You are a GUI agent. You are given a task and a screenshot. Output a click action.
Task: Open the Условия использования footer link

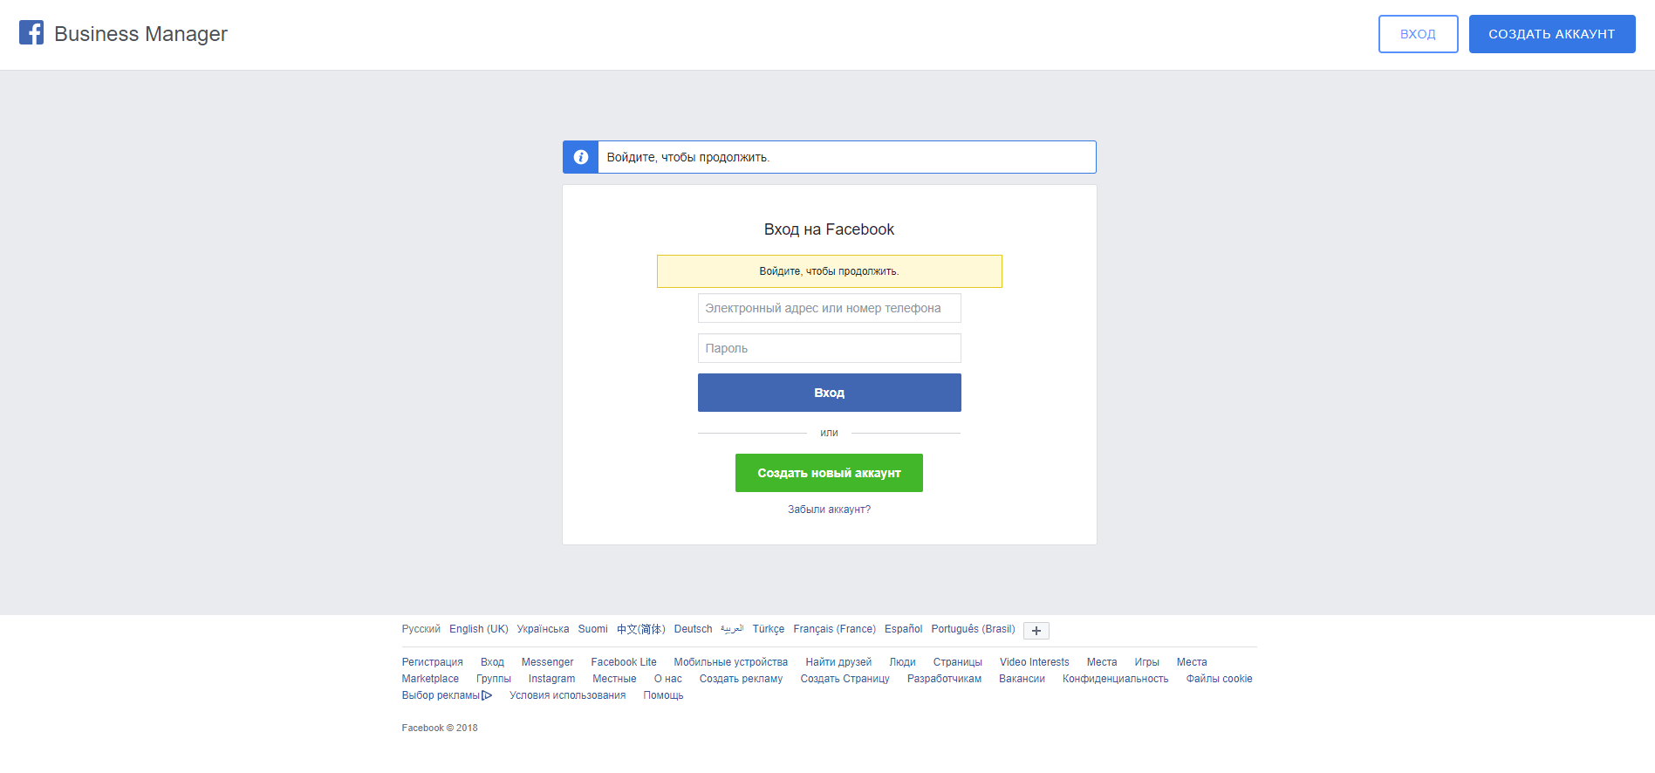click(567, 695)
